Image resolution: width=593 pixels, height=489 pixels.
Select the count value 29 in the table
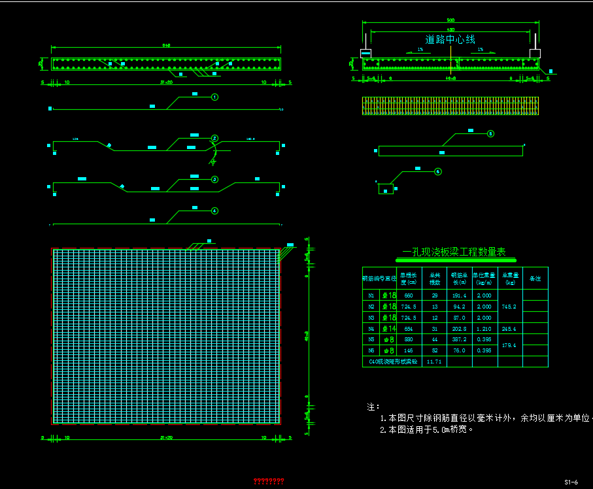click(435, 295)
